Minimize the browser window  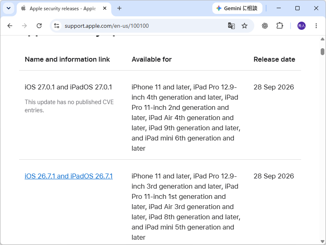279,8
